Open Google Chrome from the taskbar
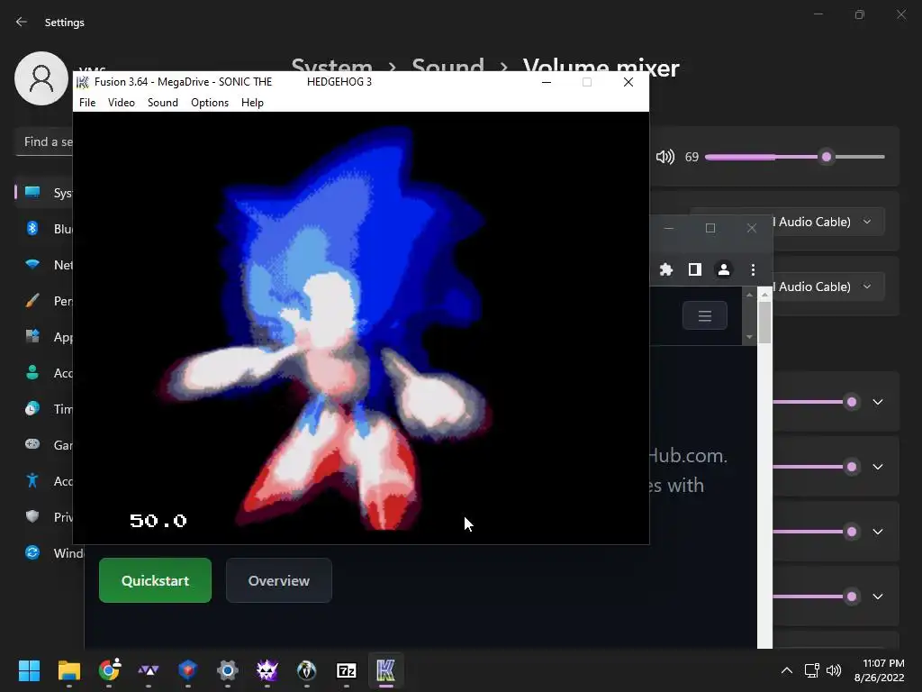Image resolution: width=922 pixels, height=692 pixels. point(109,670)
